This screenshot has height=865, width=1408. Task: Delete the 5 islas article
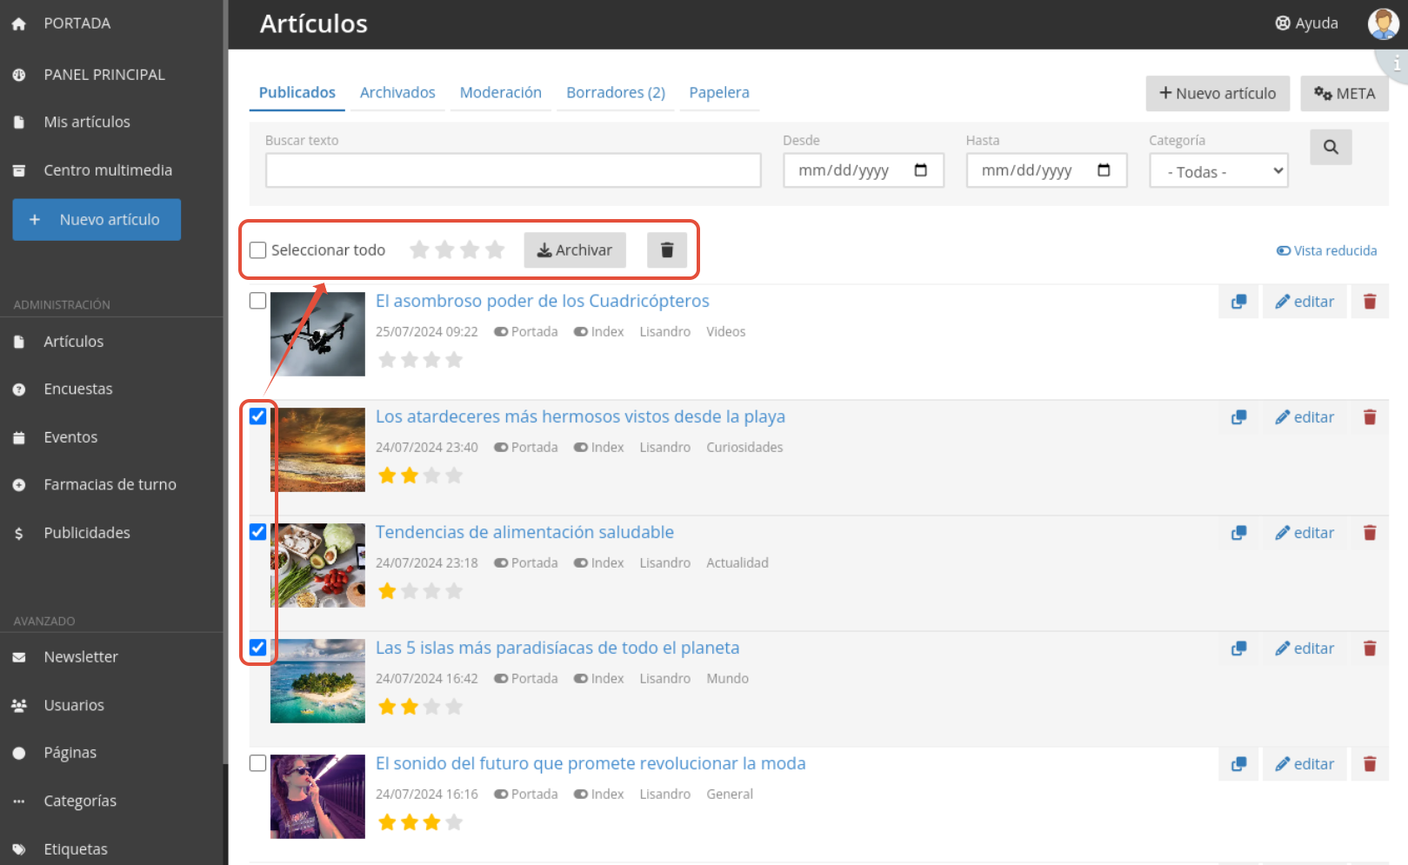[1370, 649]
